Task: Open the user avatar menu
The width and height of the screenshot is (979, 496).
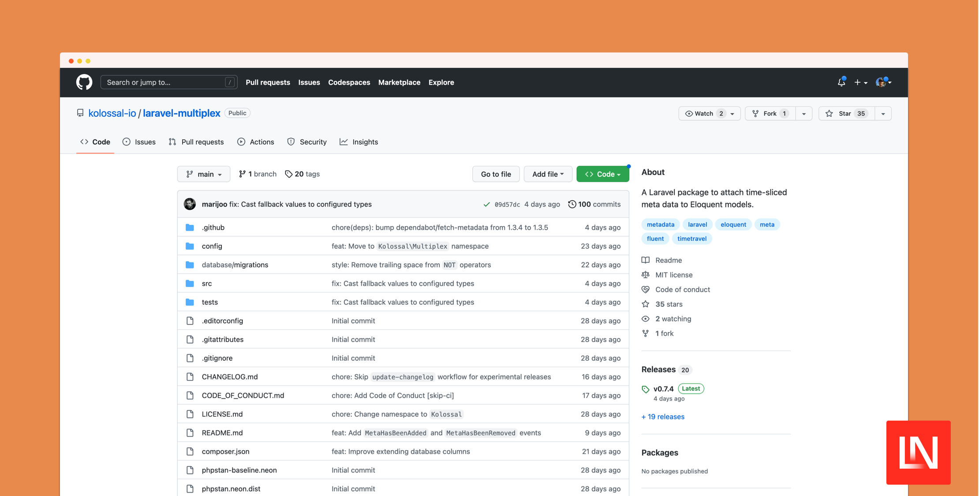Action: click(x=883, y=82)
